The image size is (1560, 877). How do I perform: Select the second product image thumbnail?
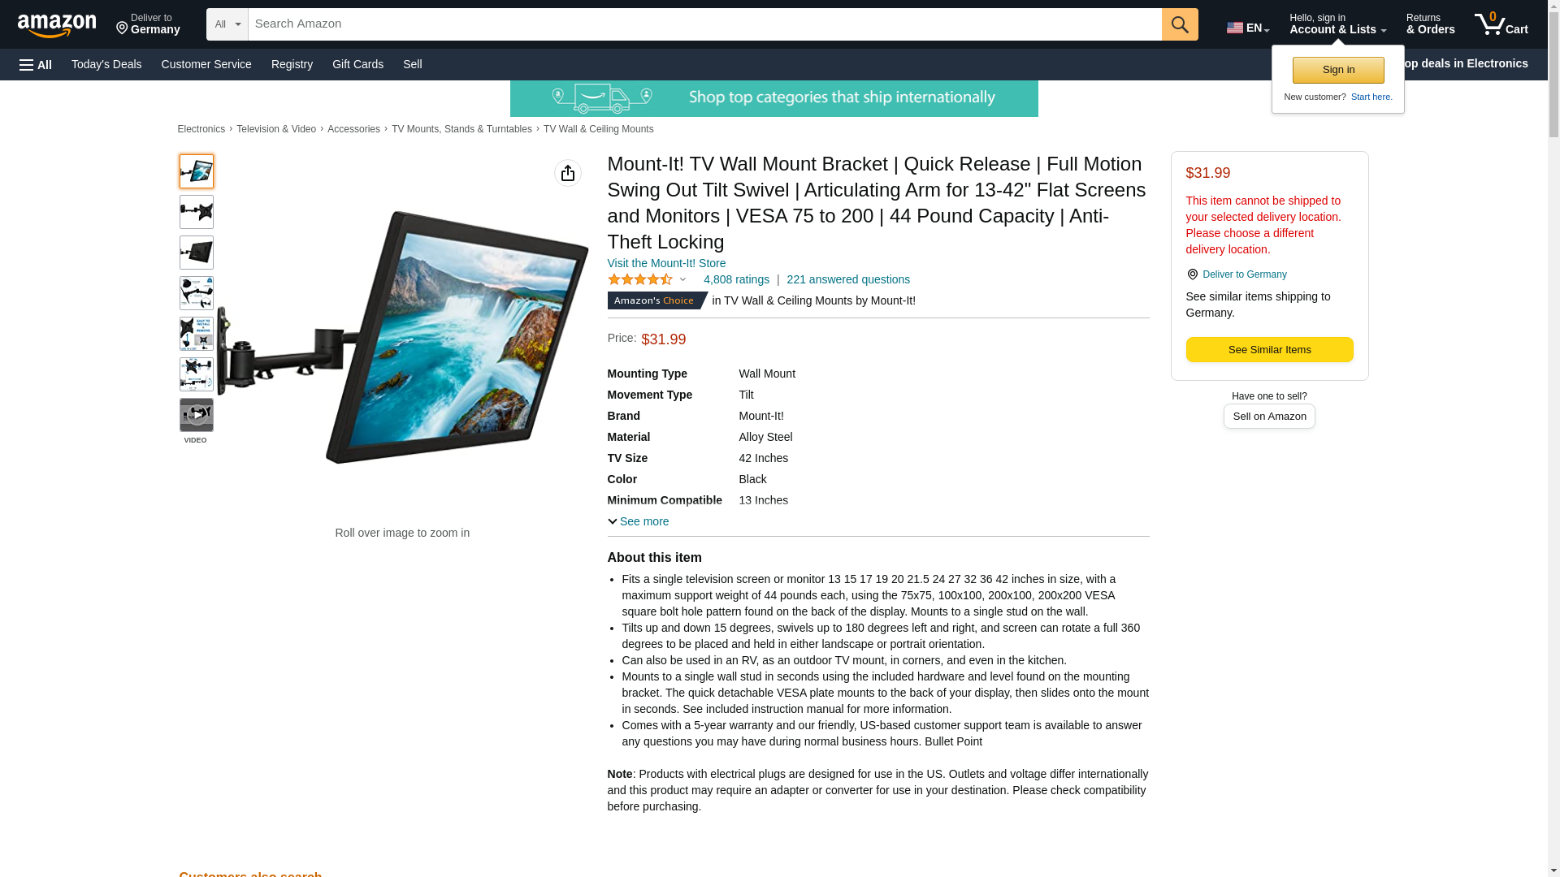tap(196, 212)
